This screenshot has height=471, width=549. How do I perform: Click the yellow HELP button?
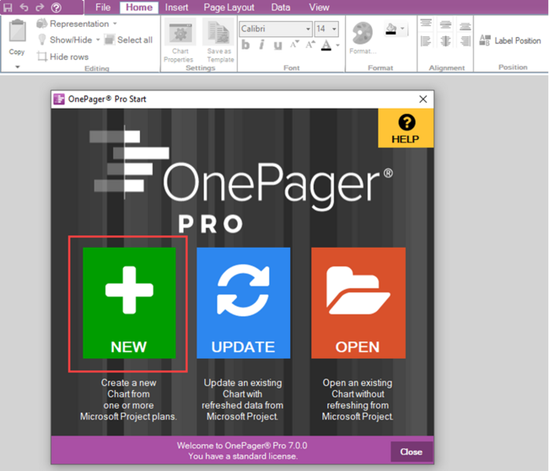(406, 128)
